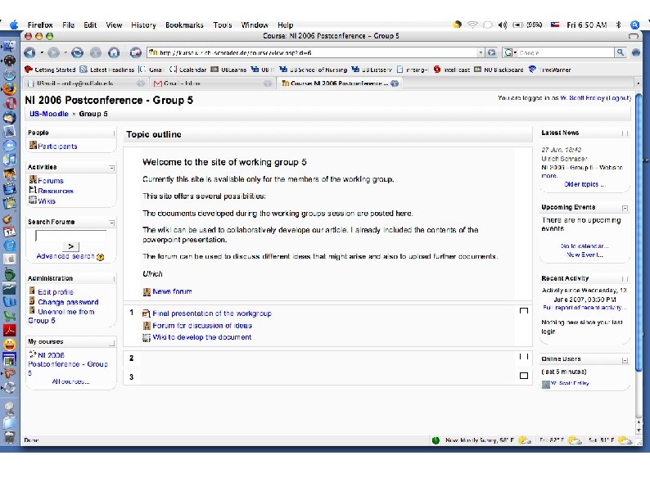Click the Forums activity icon

coord(33,180)
